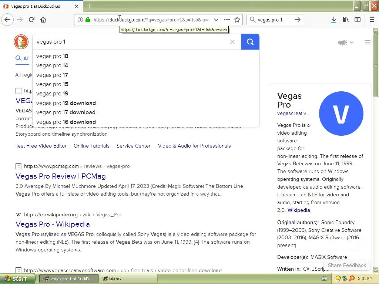Select the All search results tab

pos(22,58)
